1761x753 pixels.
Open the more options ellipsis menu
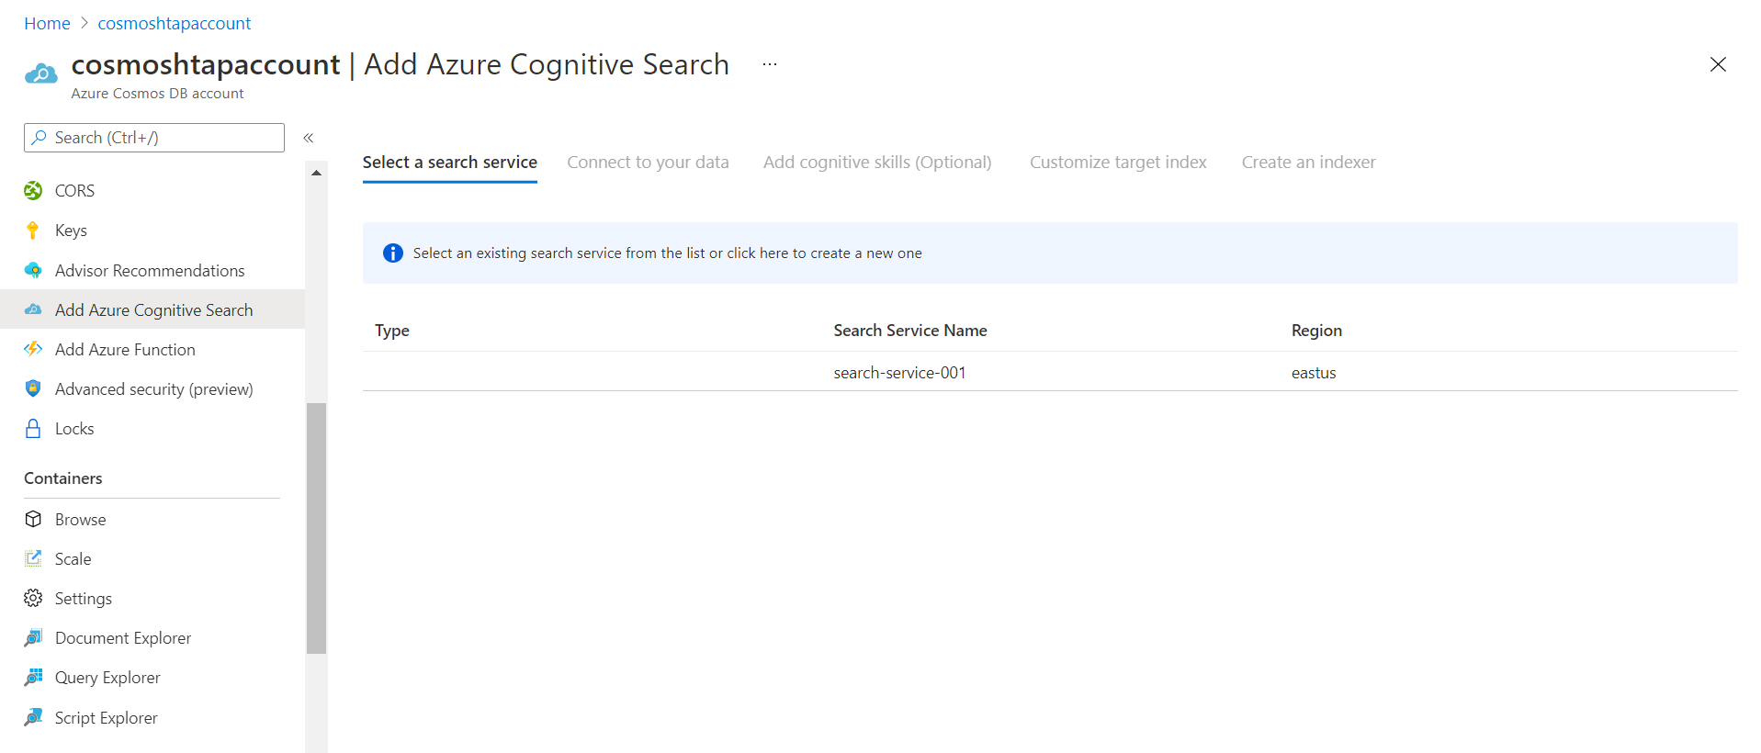click(x=770, y=64)
